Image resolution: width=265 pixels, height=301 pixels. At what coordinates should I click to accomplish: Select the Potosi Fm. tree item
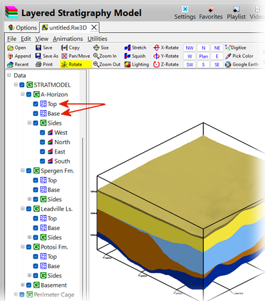point(54,247)
